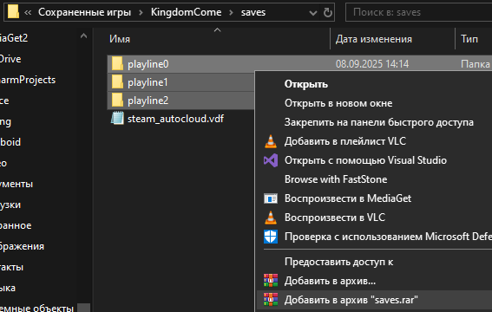Click WinRAR icon beside "saves.rar" entry
Viewport: 492px width, 312px height.
[x=271, y=300]
